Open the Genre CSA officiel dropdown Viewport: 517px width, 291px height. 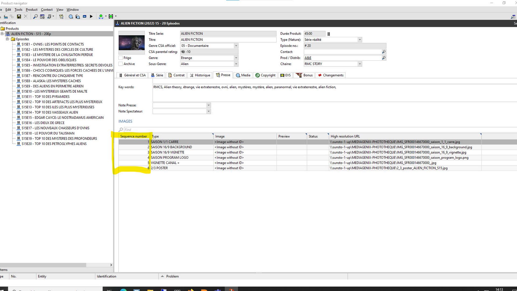coord(236,46)
